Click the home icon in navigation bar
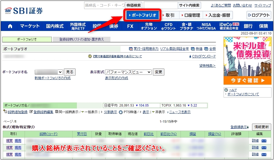Viewport: 274px width, 160px height. coord(10,26)
